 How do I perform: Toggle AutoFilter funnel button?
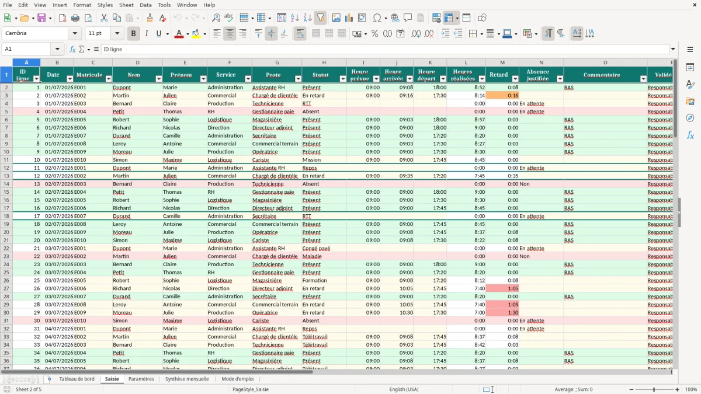point(320,18)
